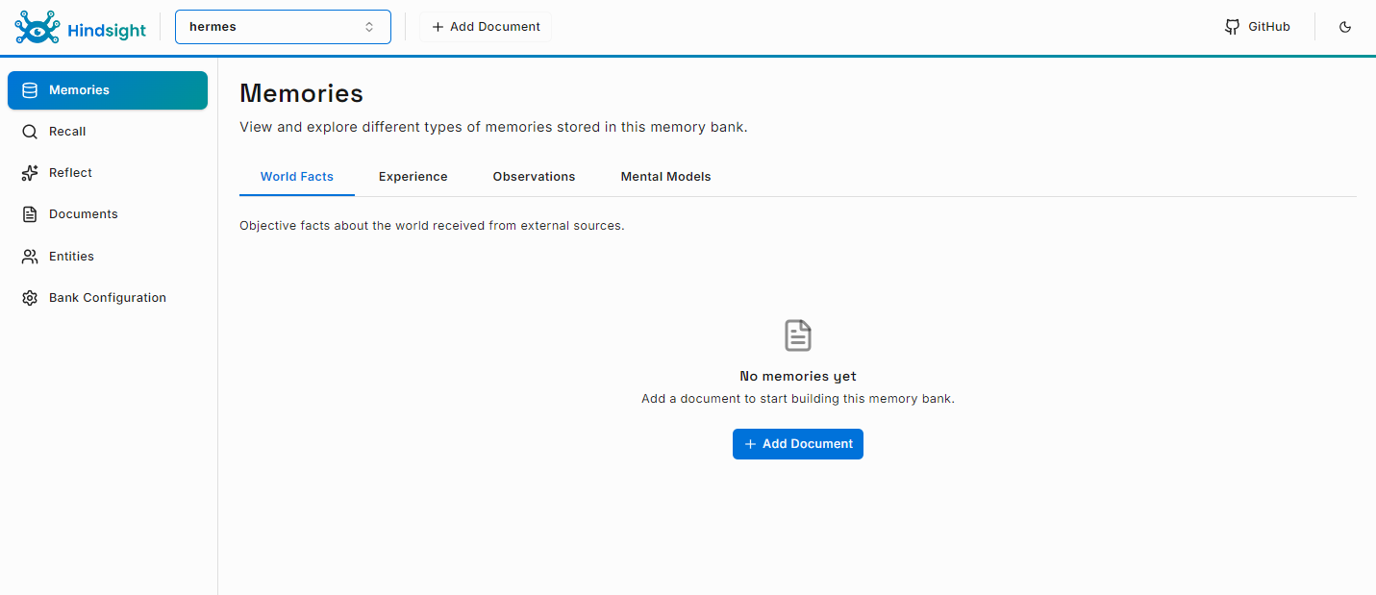Click the empty-state document icon
Viewport: 1376px width, 595px height.
point(797,335)
